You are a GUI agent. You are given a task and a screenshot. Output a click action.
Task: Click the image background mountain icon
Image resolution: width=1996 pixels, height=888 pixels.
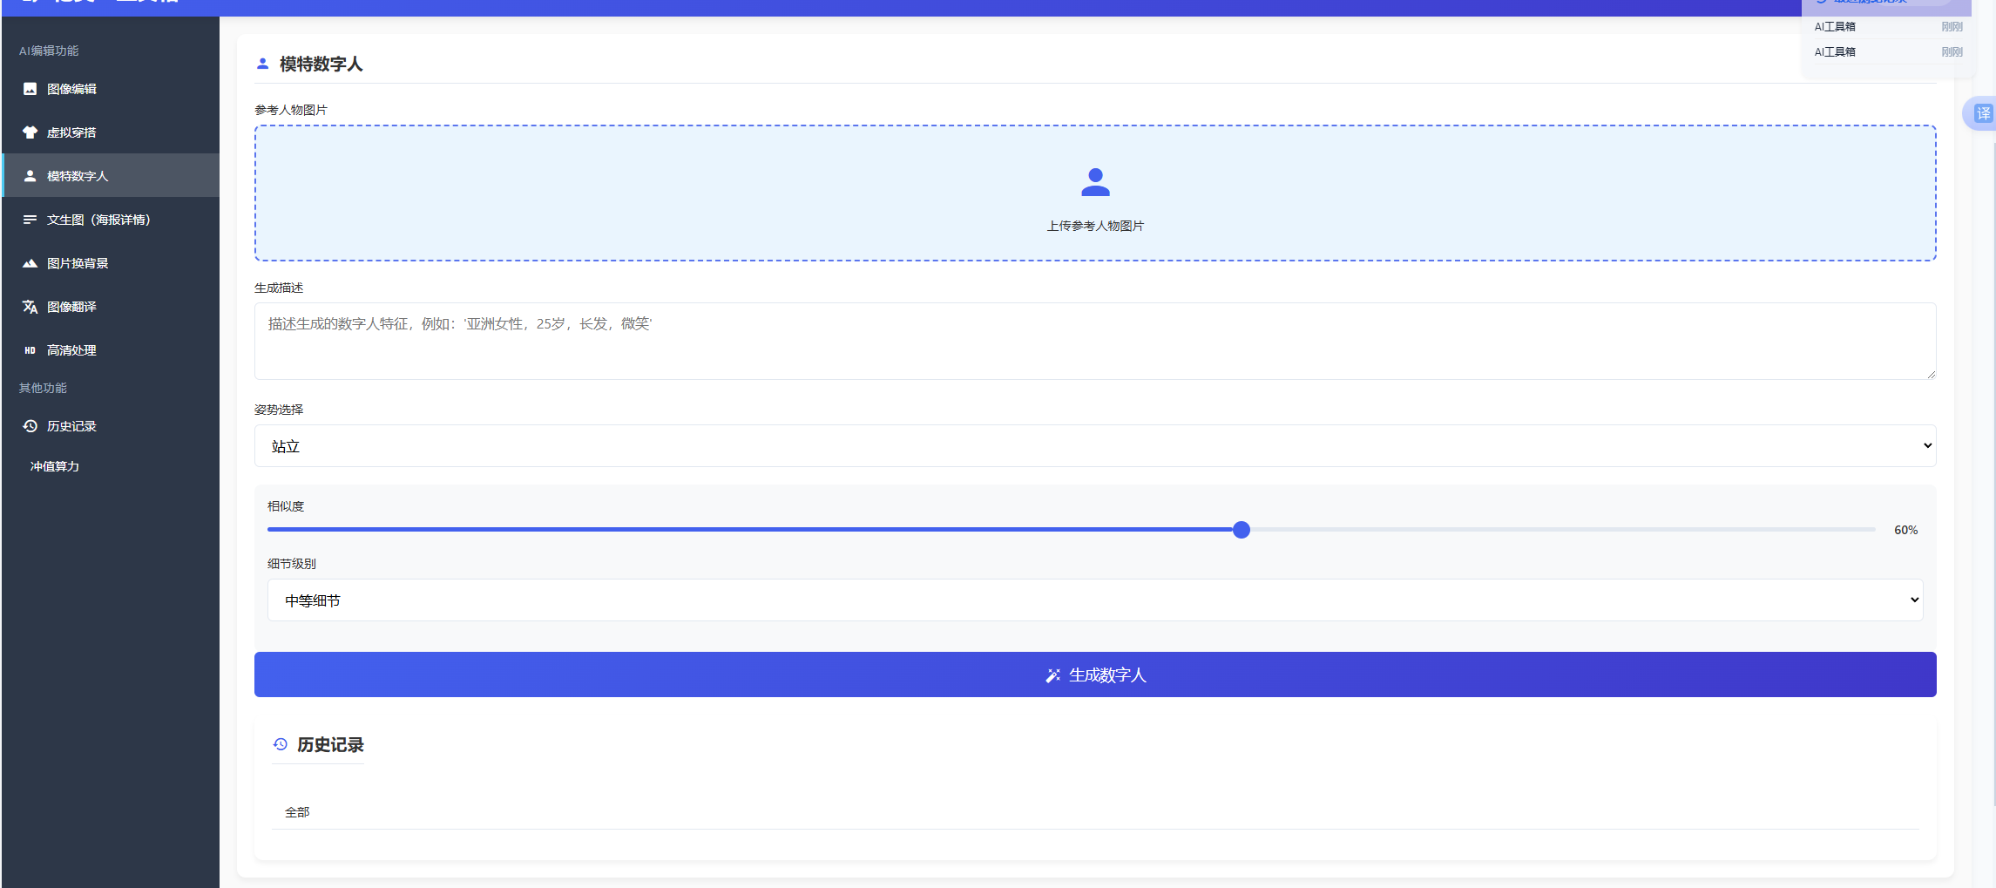click(x=30, y=263)
